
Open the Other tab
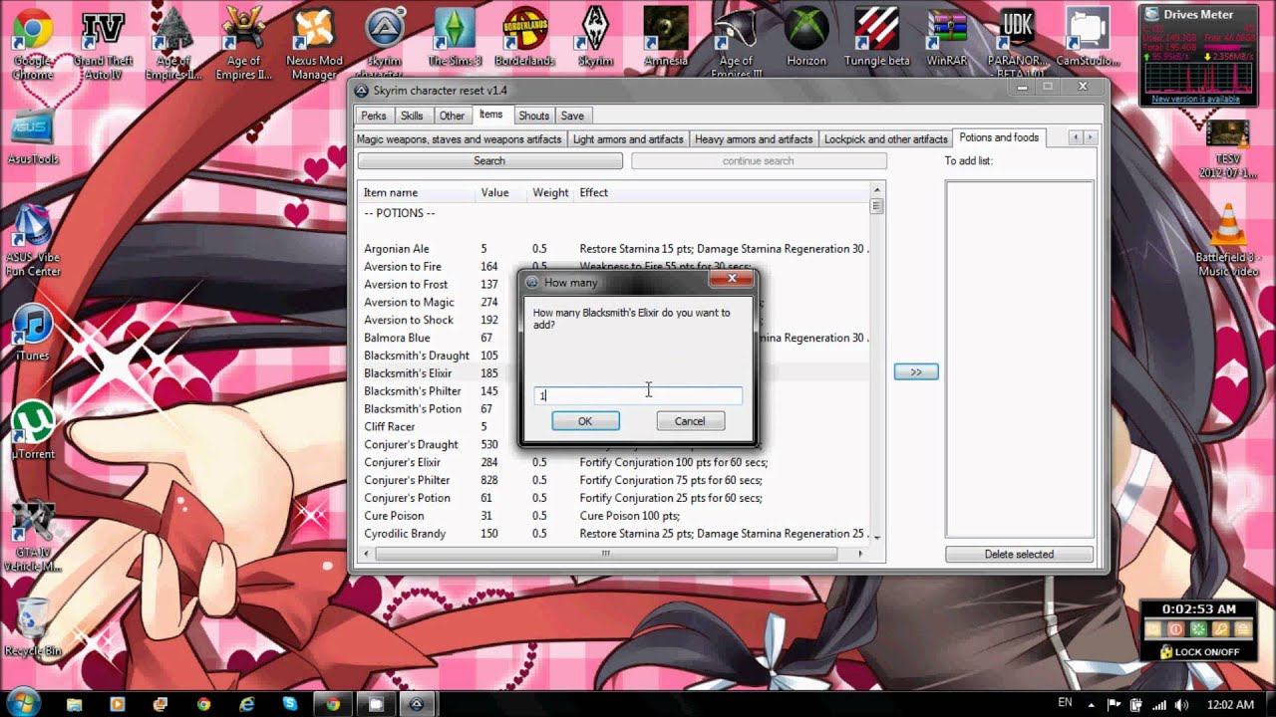pyautogui.click(x=452, y=116)
